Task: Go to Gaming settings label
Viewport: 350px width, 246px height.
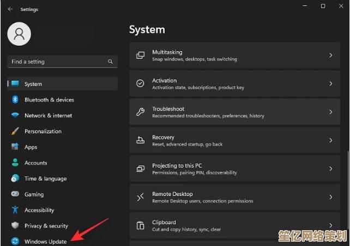Action: coord(34,194)
